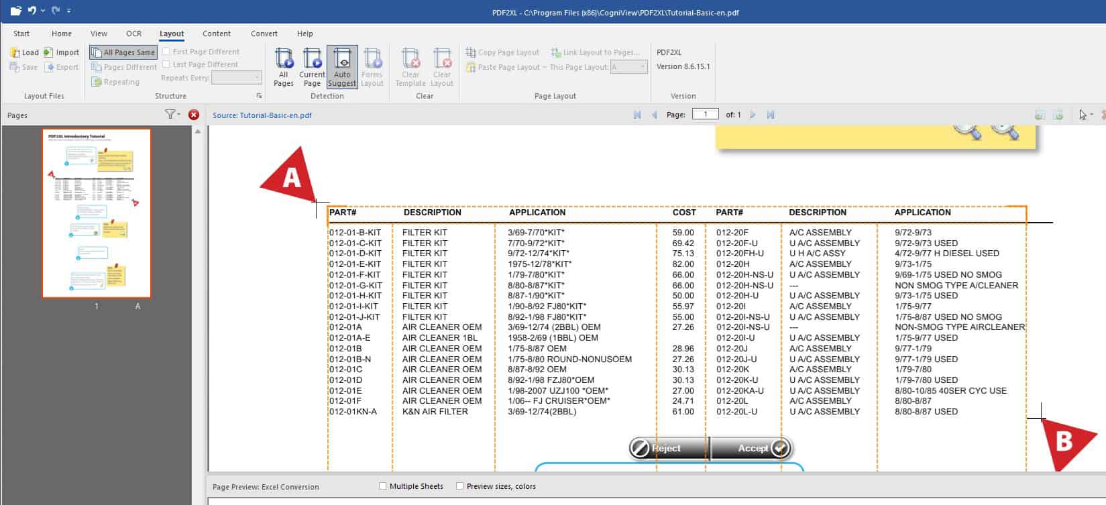Click Pages panel scrollbar up arrow
1106x505 pixels.
(197, 131)
